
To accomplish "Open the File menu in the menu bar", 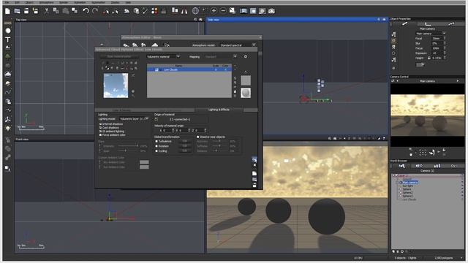I will (x=7, y=2).
